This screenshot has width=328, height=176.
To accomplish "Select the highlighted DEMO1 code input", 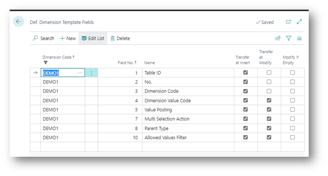I will (63, 73).
